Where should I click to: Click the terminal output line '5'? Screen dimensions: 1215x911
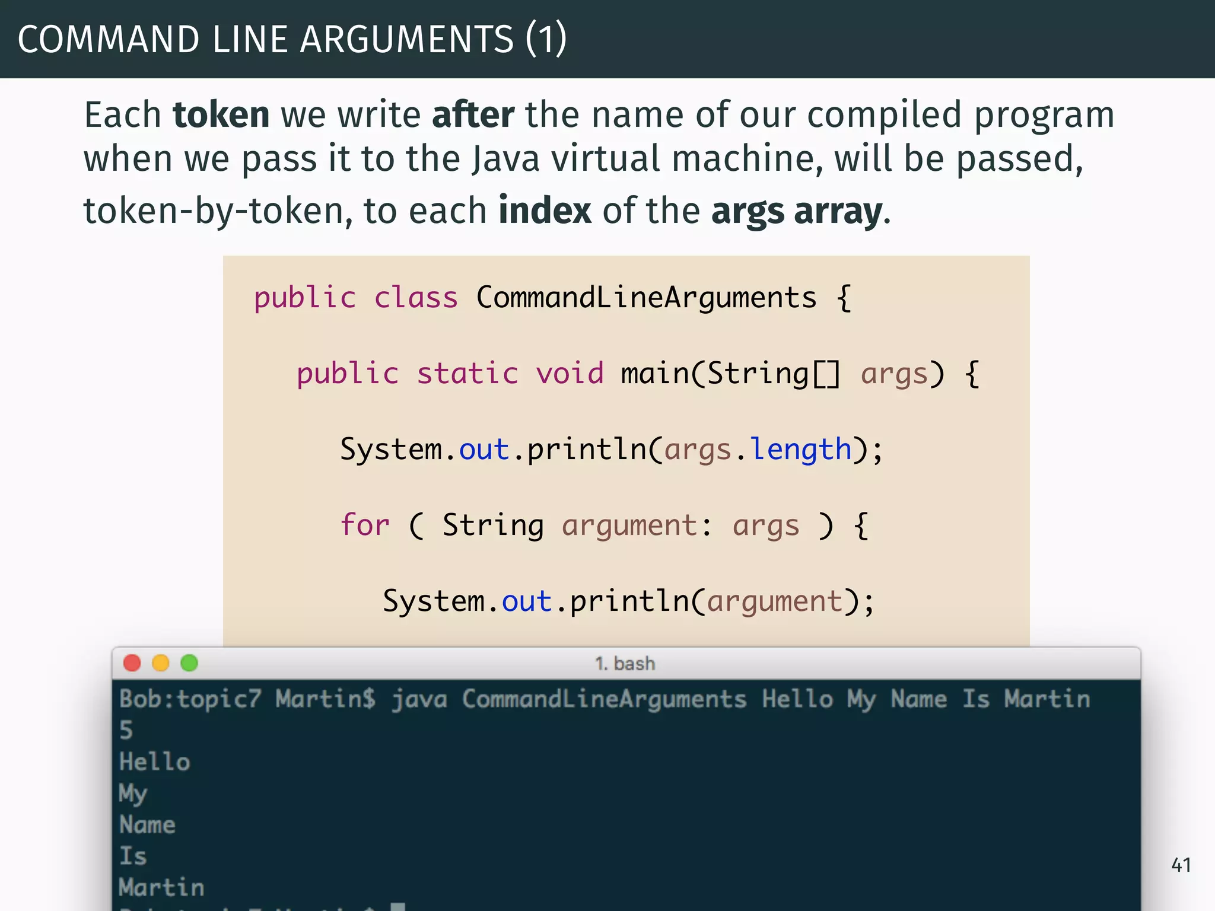[126, 730]
